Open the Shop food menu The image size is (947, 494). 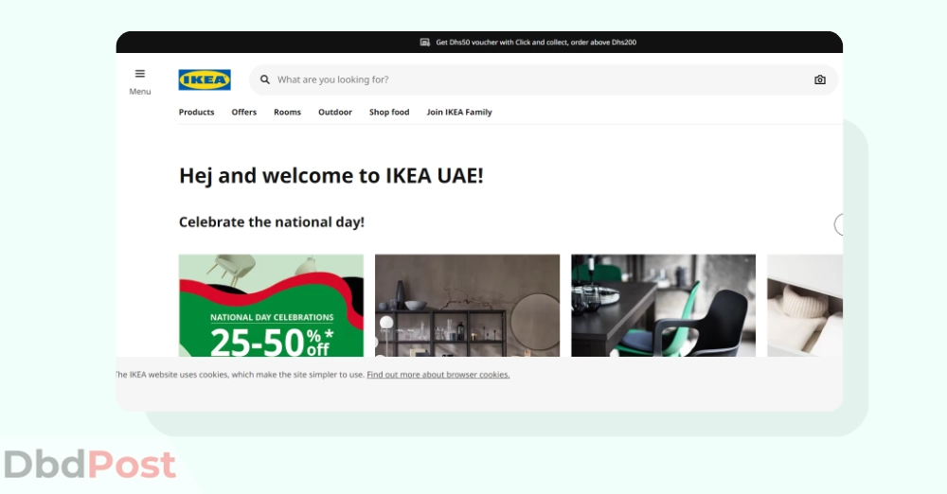(389, 113)
